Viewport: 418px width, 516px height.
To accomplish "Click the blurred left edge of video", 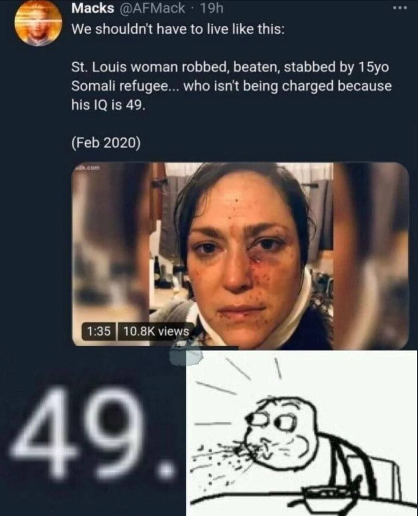I will (x=111, y=255).
